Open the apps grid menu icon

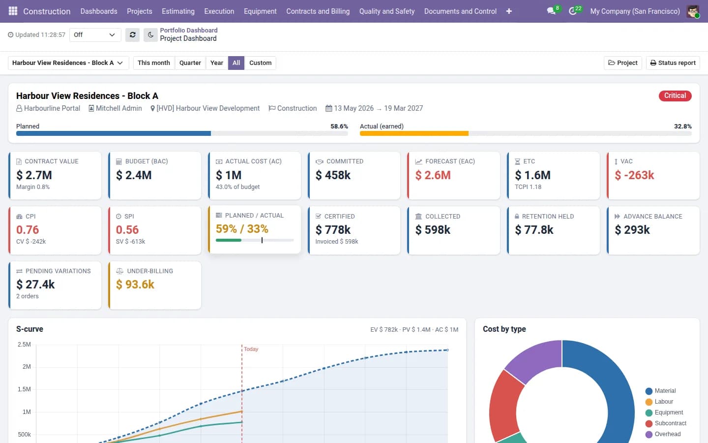[x=13, y=11]
